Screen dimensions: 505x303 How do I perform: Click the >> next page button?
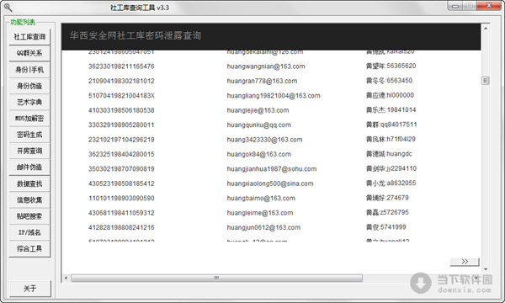coord(465,262)
